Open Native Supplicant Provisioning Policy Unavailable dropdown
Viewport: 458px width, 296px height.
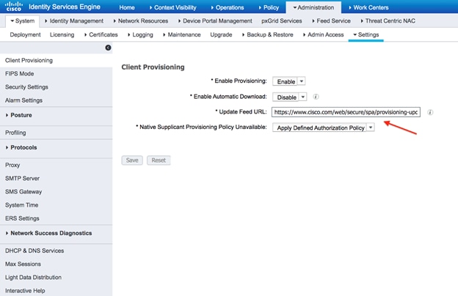(324, 127)
